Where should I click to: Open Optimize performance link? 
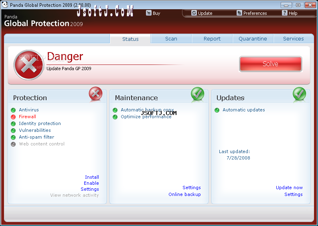(x=146, y=117)
